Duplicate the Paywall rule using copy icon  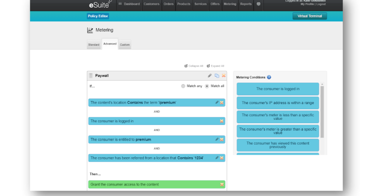click(x=217, y=76)
